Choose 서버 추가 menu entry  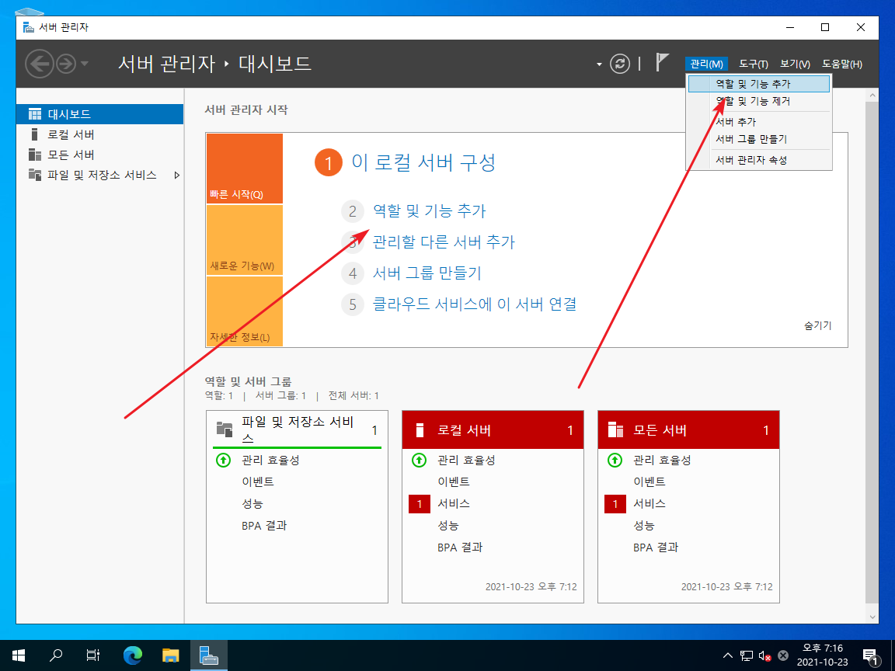click(758, 122)
